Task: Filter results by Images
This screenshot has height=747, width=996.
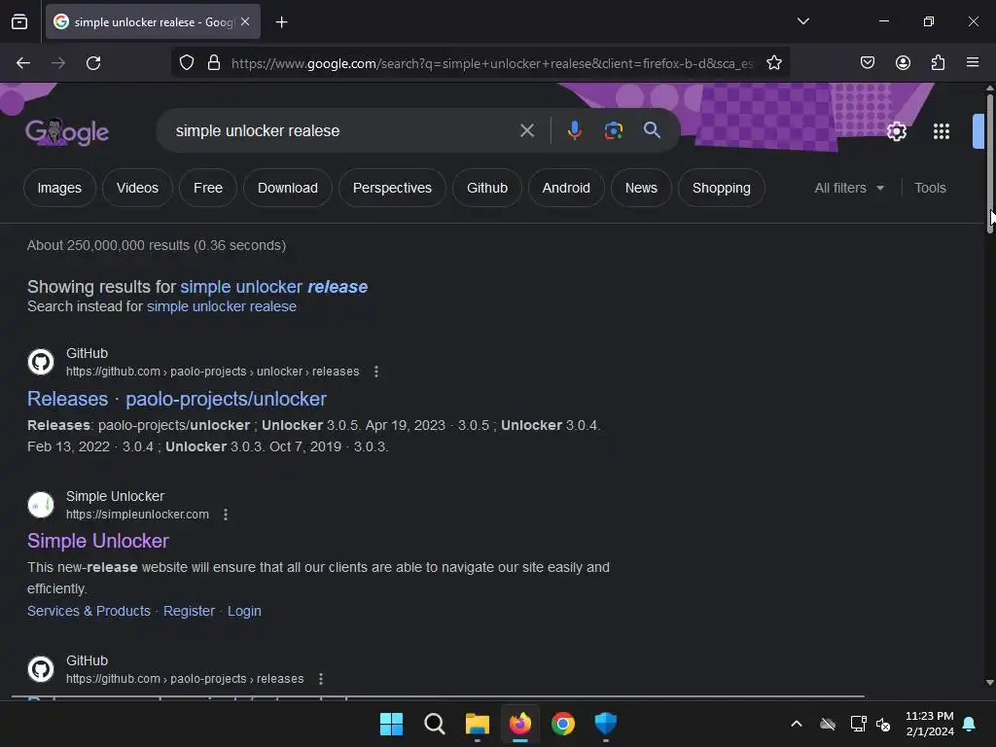Action: 59,188
